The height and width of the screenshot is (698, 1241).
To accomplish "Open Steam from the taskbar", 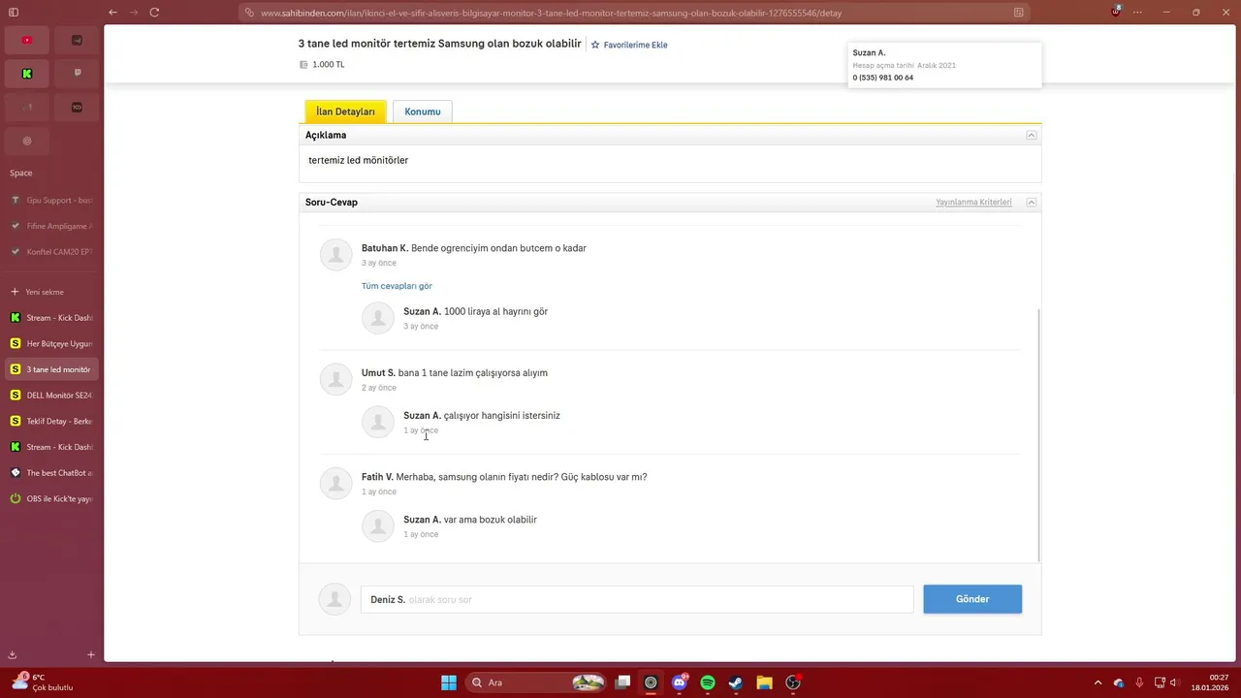I will pyautogui.click(x=736, y=682).
